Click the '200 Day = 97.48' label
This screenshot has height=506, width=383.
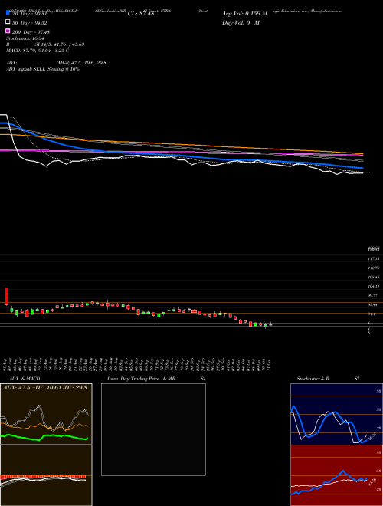point(31,32)
